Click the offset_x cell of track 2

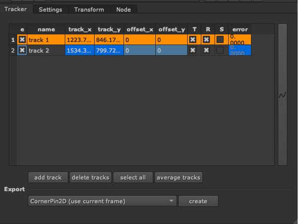point(140,51)
